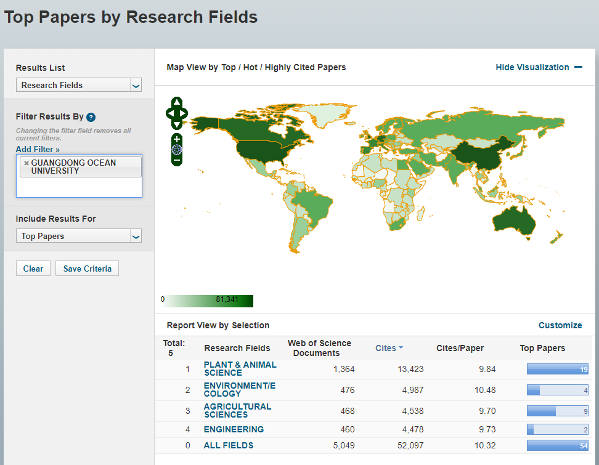Pan the map up with the arrow
The width and height of the screenshot is (599, 465).
pos(177,102)
